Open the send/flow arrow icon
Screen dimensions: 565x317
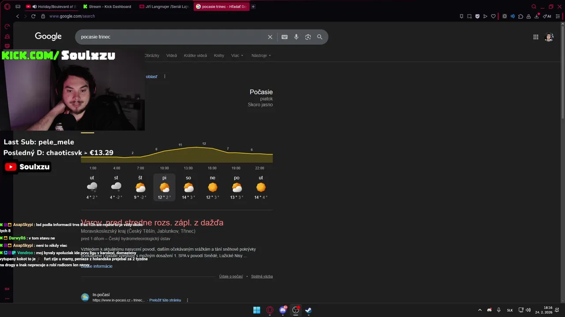[485, 16]
